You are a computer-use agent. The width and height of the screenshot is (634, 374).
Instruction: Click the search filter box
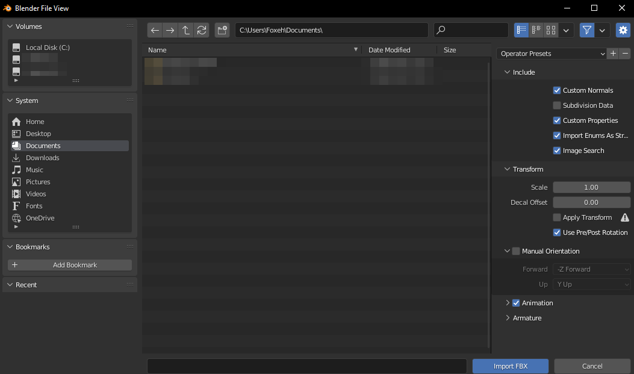(x=471, y=30)
